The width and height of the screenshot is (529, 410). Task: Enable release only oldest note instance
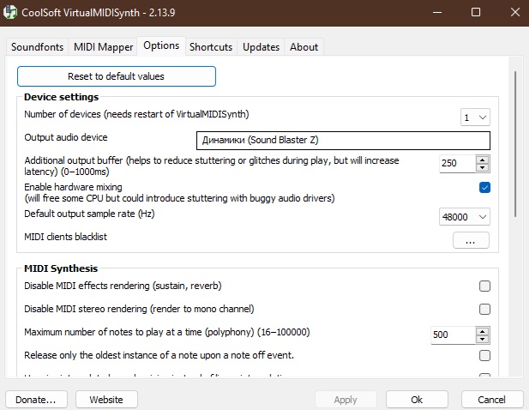point(484,355)
